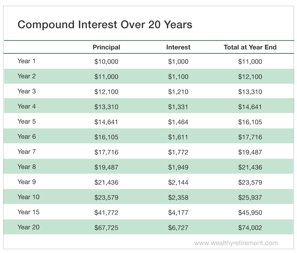Click the $13,310 total for Year 3
Screen dimensions: 297x253
point(250,92)
